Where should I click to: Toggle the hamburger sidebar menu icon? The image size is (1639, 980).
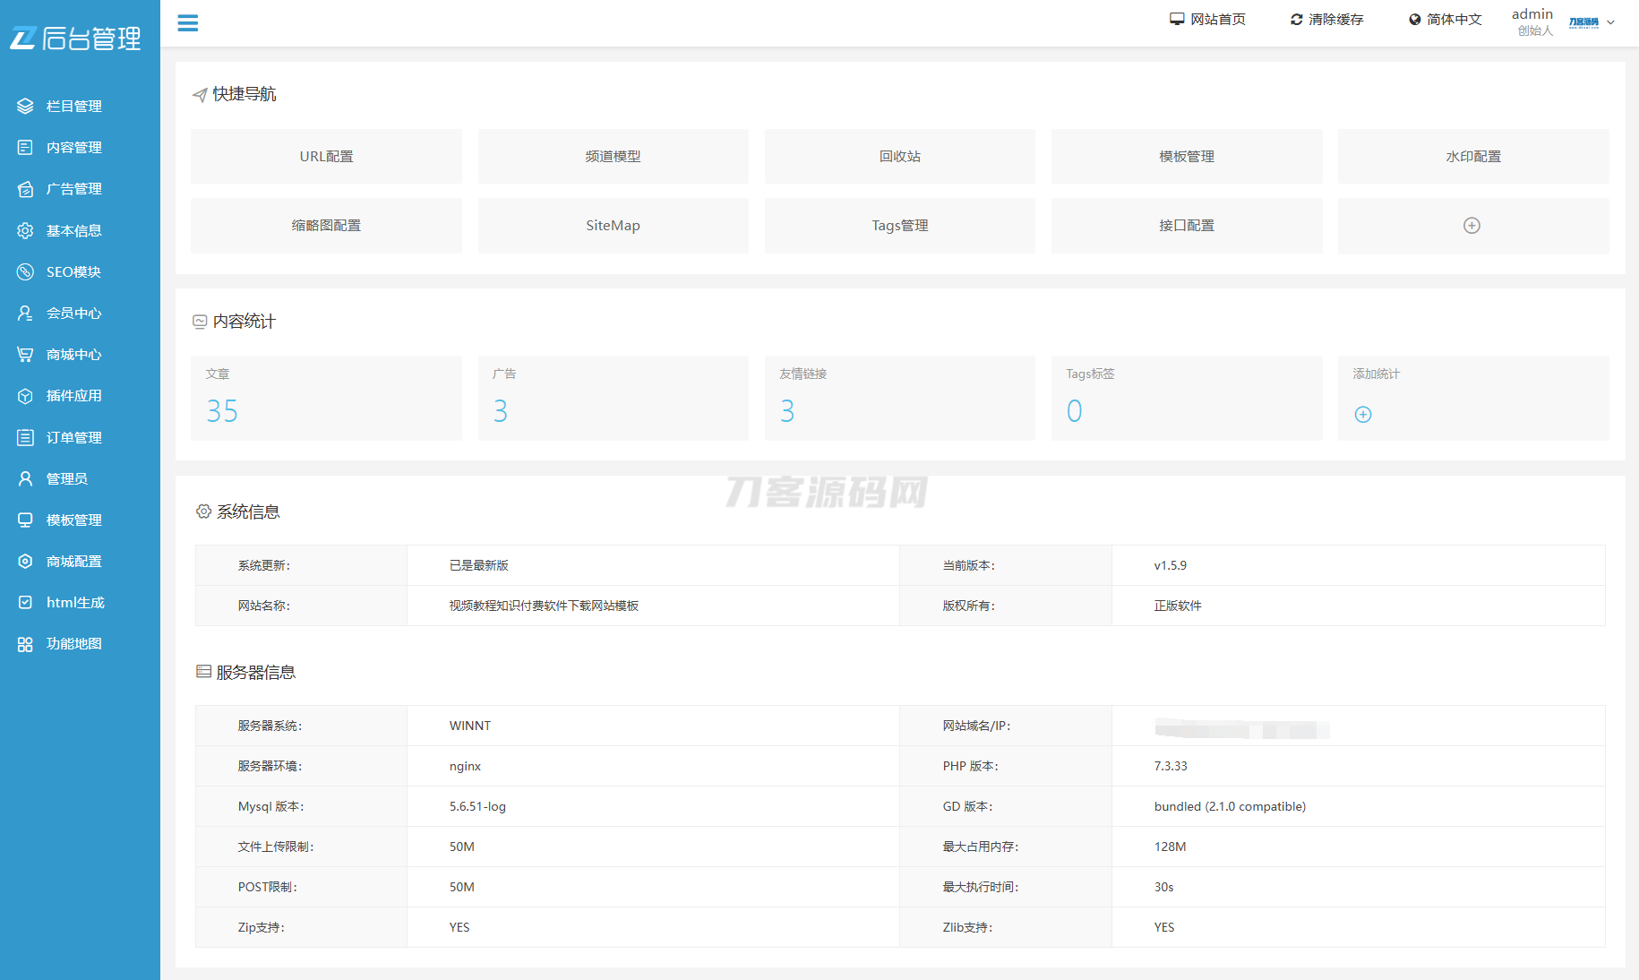(x=187, y=23)
